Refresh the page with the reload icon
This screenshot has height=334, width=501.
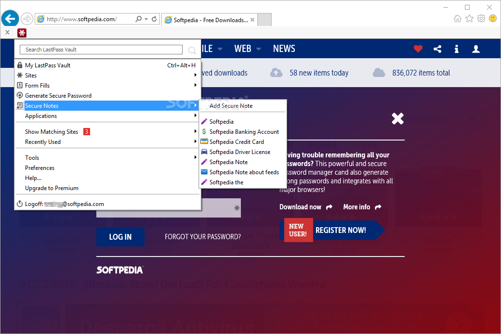click(154, 19)
